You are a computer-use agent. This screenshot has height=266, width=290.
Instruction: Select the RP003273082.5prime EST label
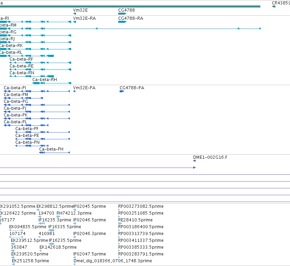click(141, 206)
